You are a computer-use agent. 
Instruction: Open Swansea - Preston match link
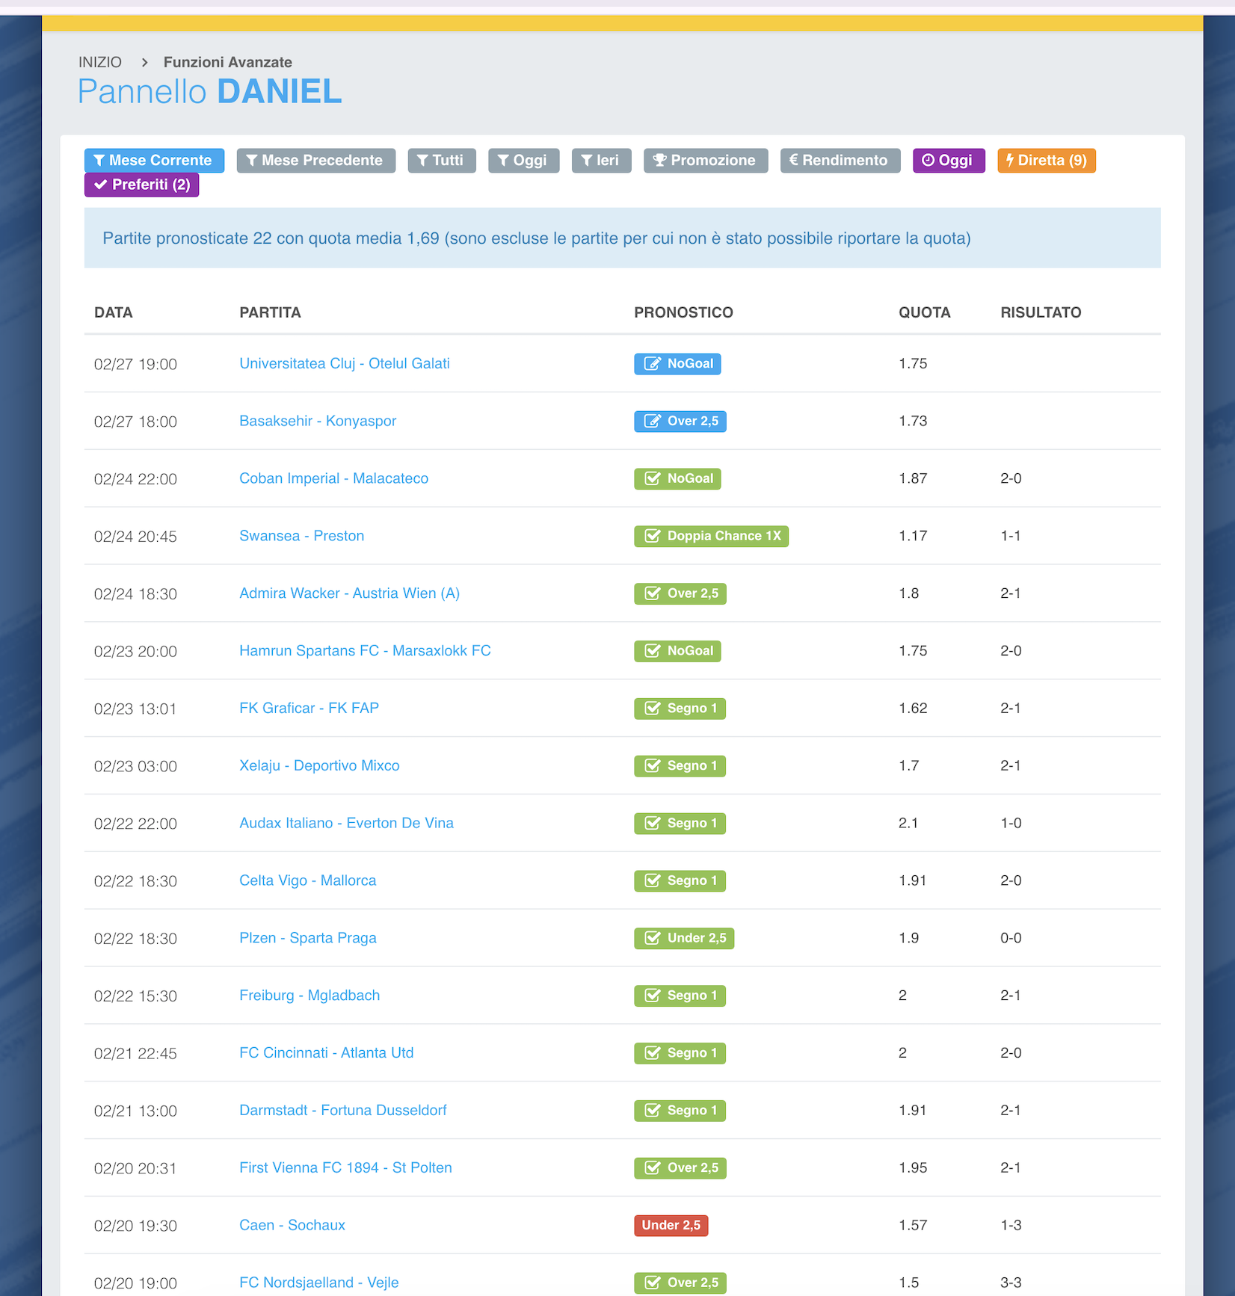click(301, 536)
